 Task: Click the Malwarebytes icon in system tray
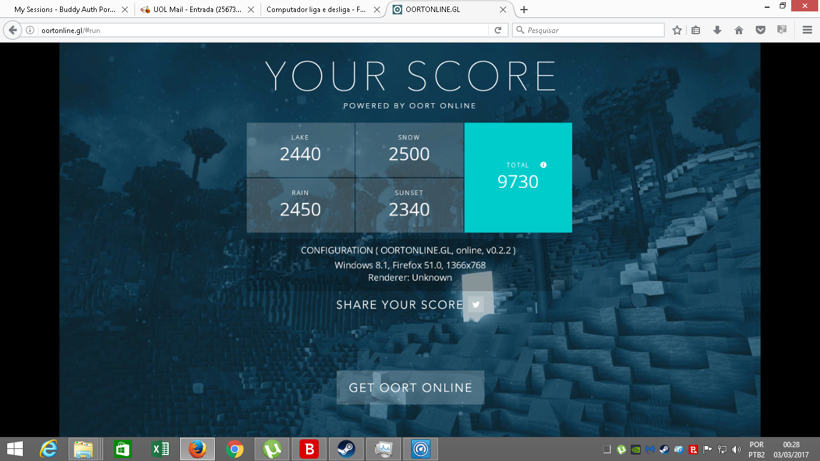[650, 449]
